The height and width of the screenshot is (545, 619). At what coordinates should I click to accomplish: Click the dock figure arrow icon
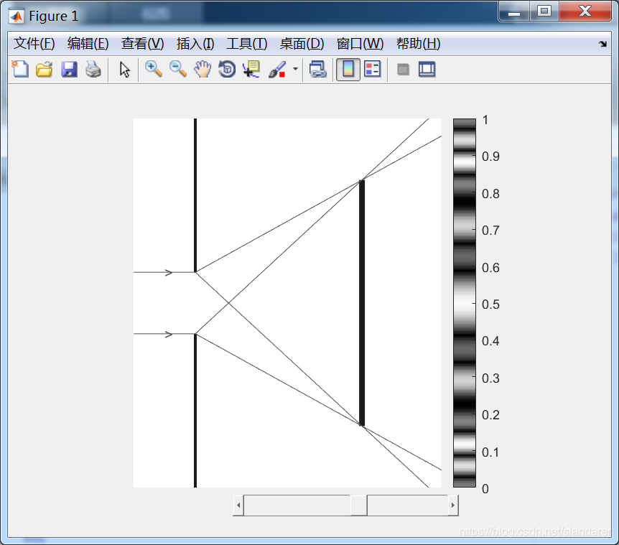pos(602,44)
